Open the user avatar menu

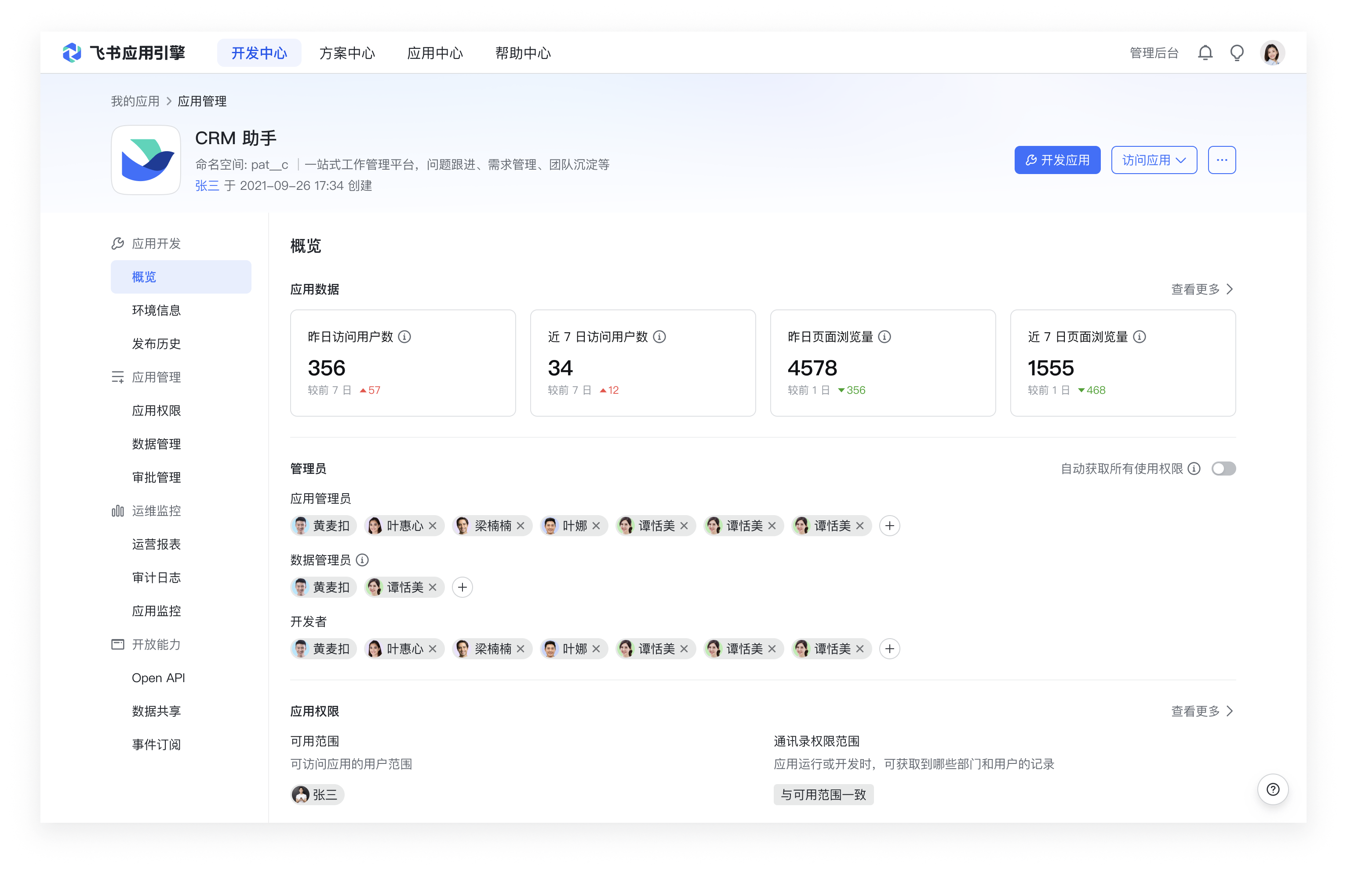point(1272,53)
